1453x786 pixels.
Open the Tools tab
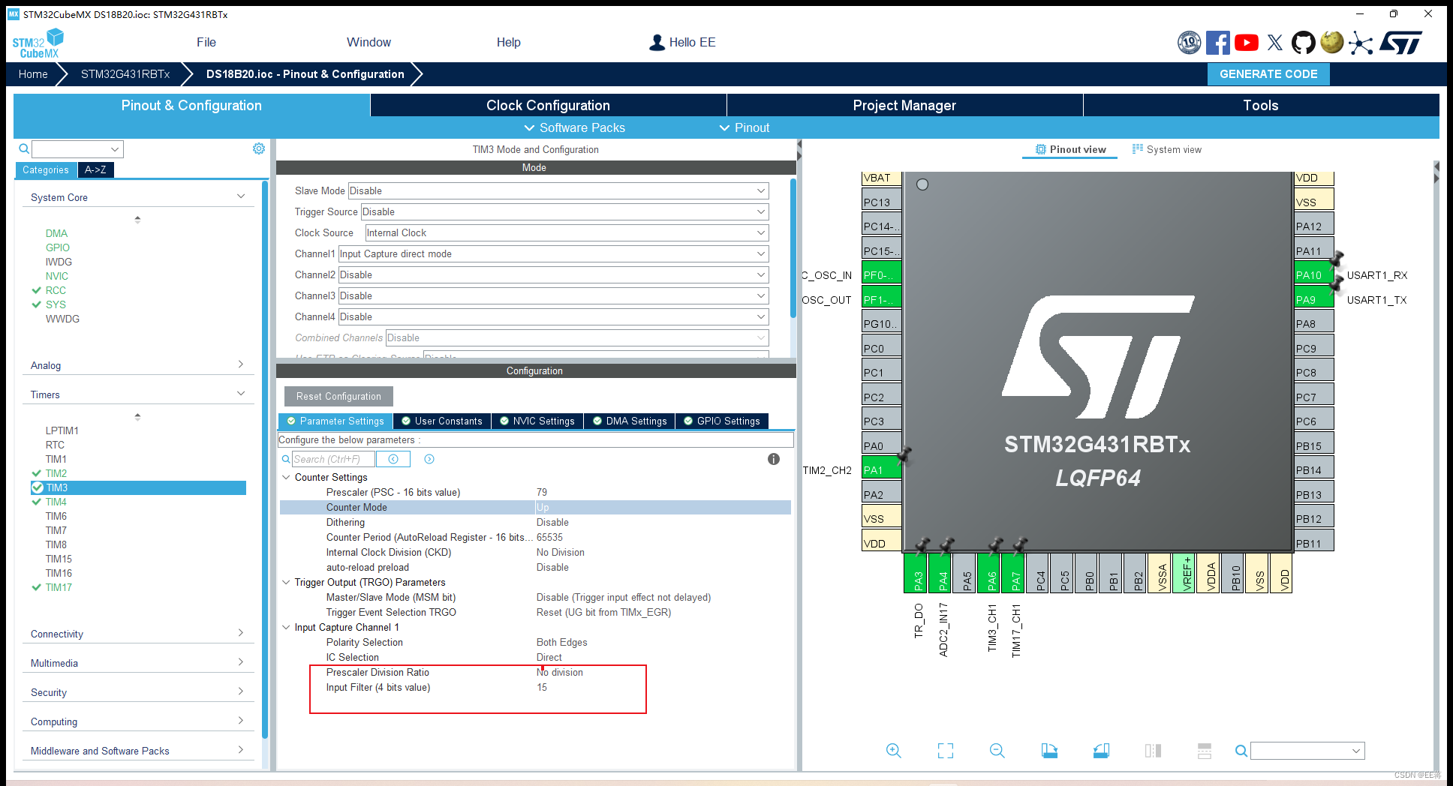(x=1261, y=105)
